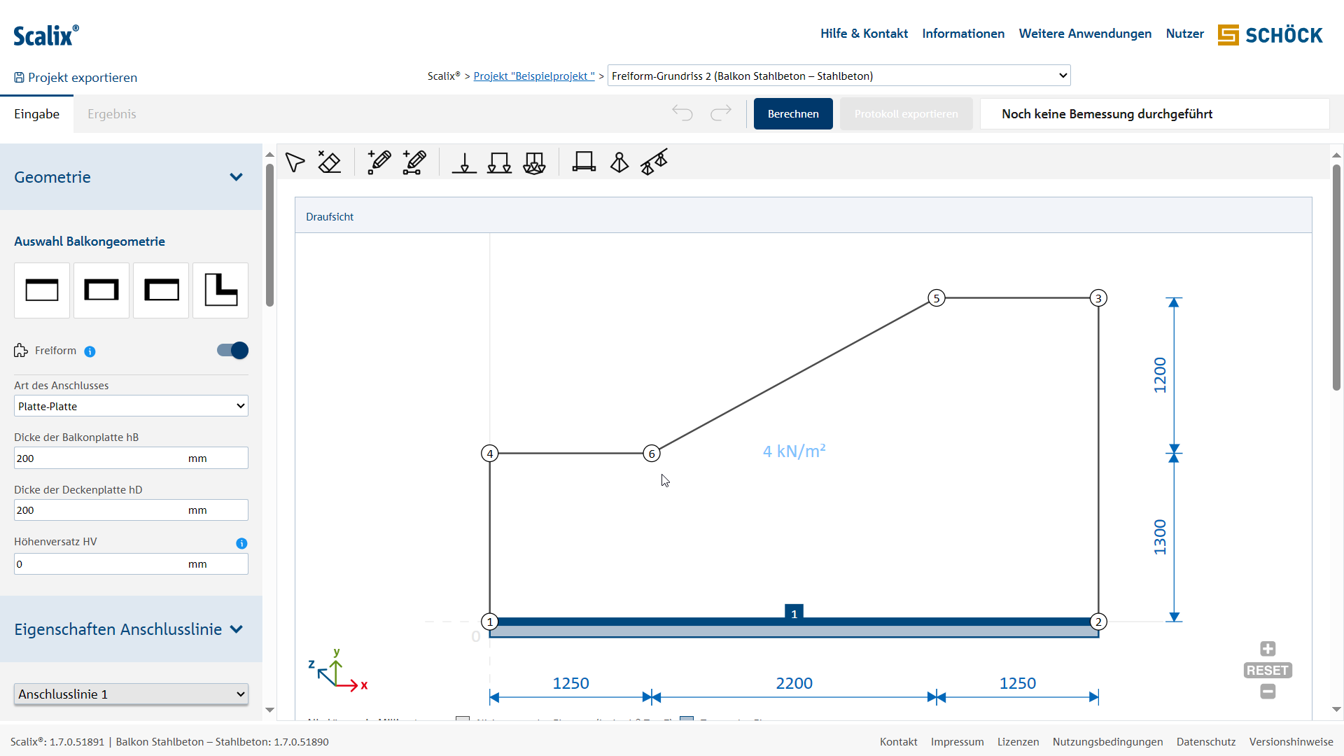Screen dimensions: 1344x756
Task: Click the Höhenversatz HV input field
Action: (131, 564)
